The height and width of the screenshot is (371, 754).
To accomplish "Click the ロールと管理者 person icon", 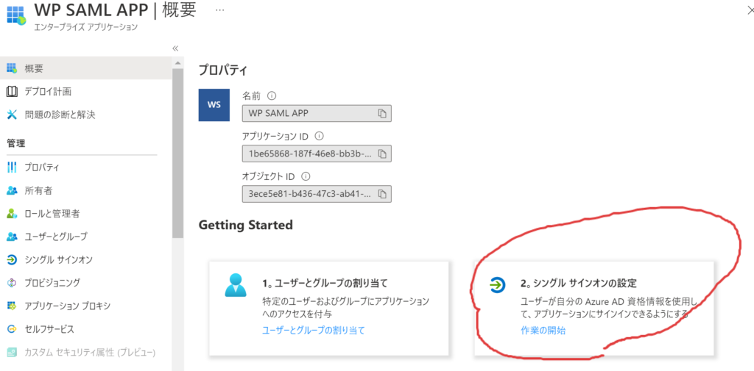I will coord(12,214).
